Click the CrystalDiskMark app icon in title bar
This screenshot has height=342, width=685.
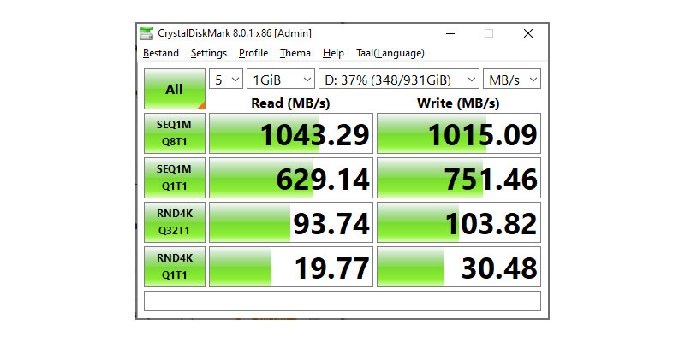click(x=146, y=33)
